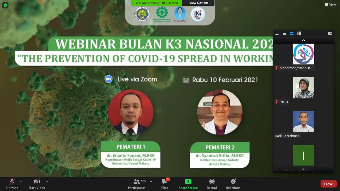The image size is (340, 191).
Task: Switch thumbnails to grid view icon
Action: click(299, 33)
